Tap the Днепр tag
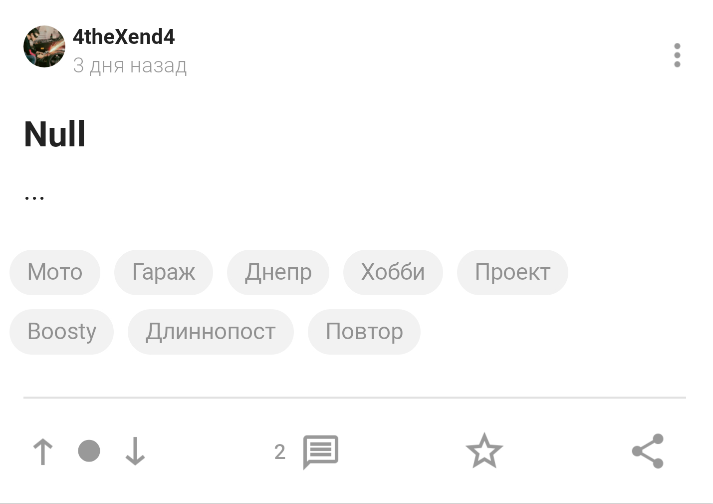713x504 pixels. 278,272
